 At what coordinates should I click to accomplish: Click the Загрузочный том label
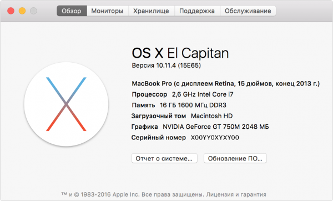click(x=159, y=116)
